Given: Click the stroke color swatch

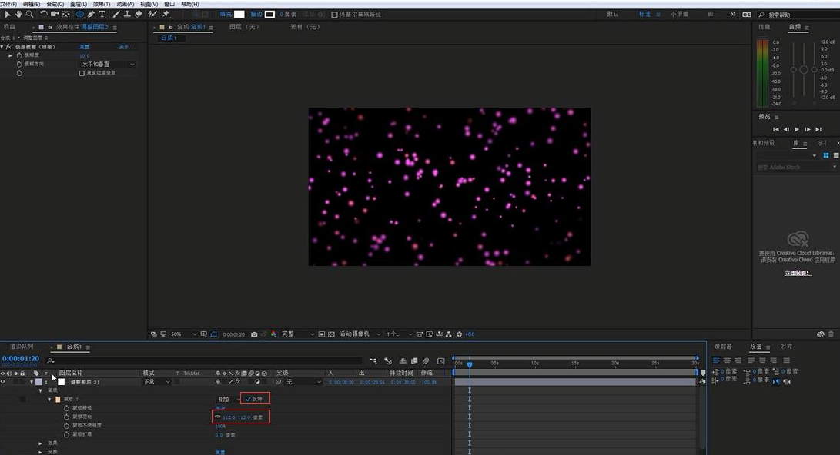Looking at the screenshot, I should coord(270,15).
